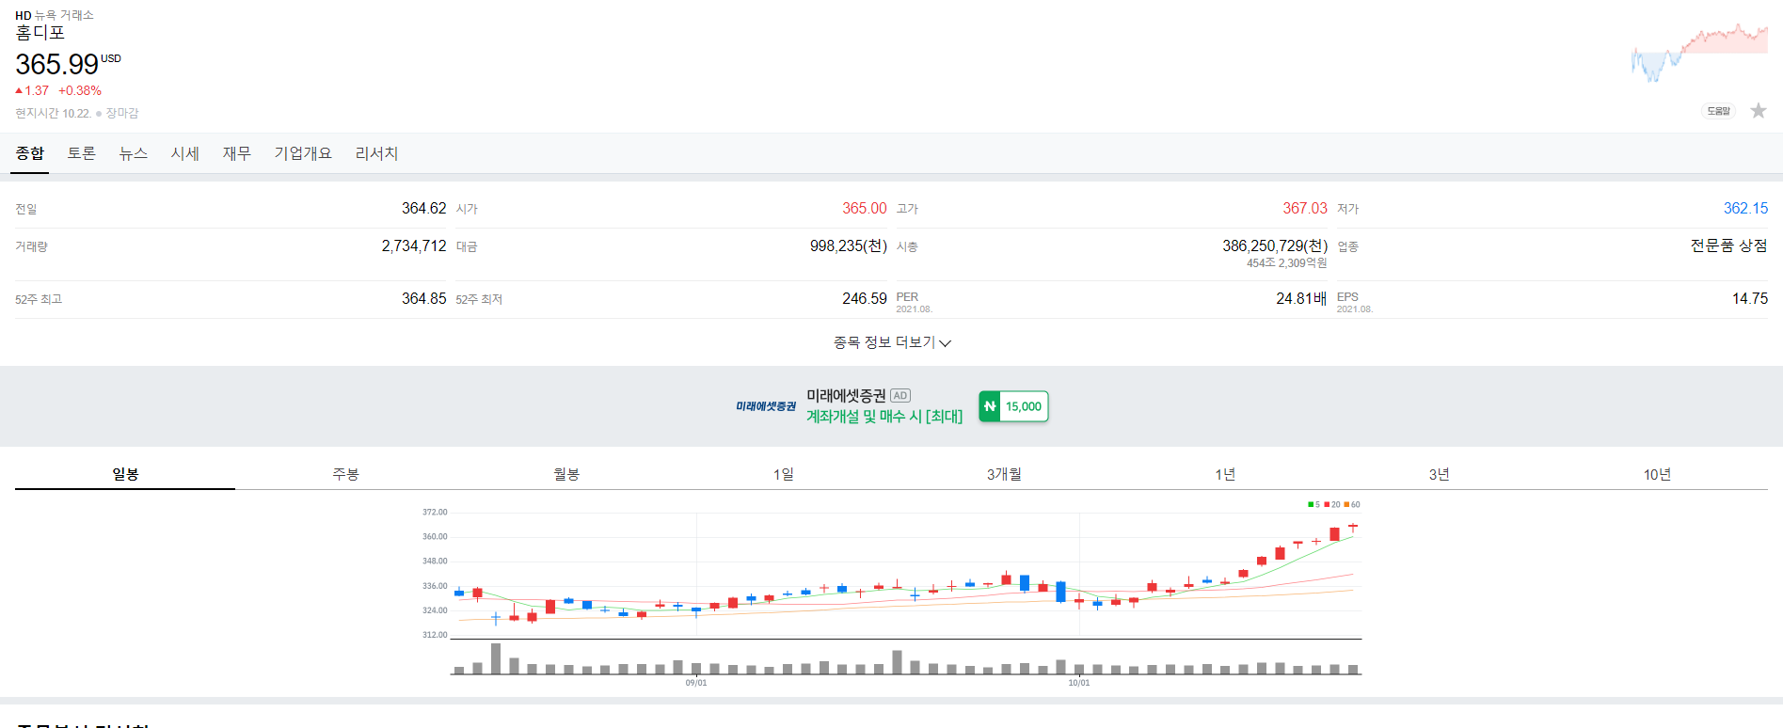Viewport: 1783px width, 728px height.
Task: Click the +0.38% change percentage
Action: click(x=80, y=90)
